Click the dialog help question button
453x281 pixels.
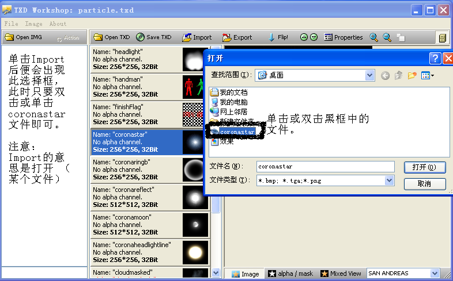coord(435,59)
